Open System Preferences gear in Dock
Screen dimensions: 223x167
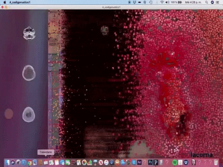(x=128, y=162)
